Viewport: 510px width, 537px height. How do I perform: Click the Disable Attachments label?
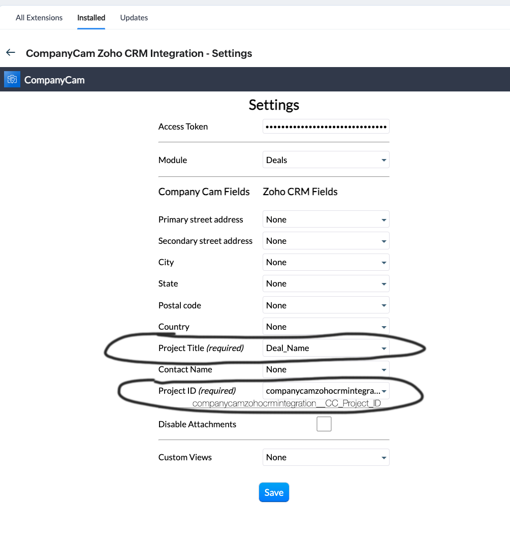197,424
